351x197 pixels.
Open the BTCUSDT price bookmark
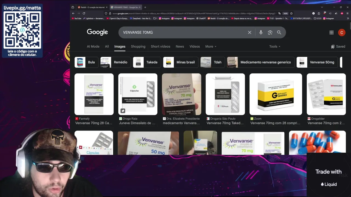[301, 18]
